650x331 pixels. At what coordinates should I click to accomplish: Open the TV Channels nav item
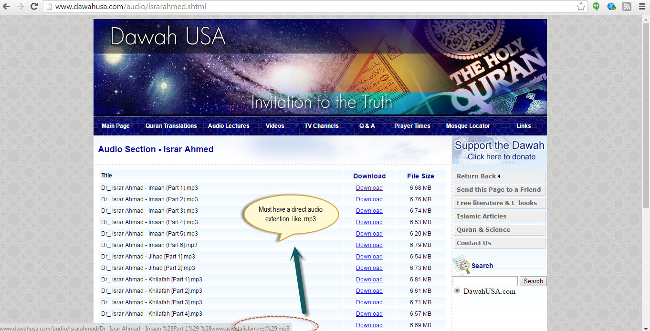tap(322, 126)
